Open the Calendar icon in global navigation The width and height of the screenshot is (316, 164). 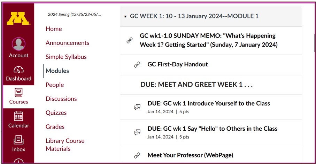pyautogui.click(x=18, y=116)
